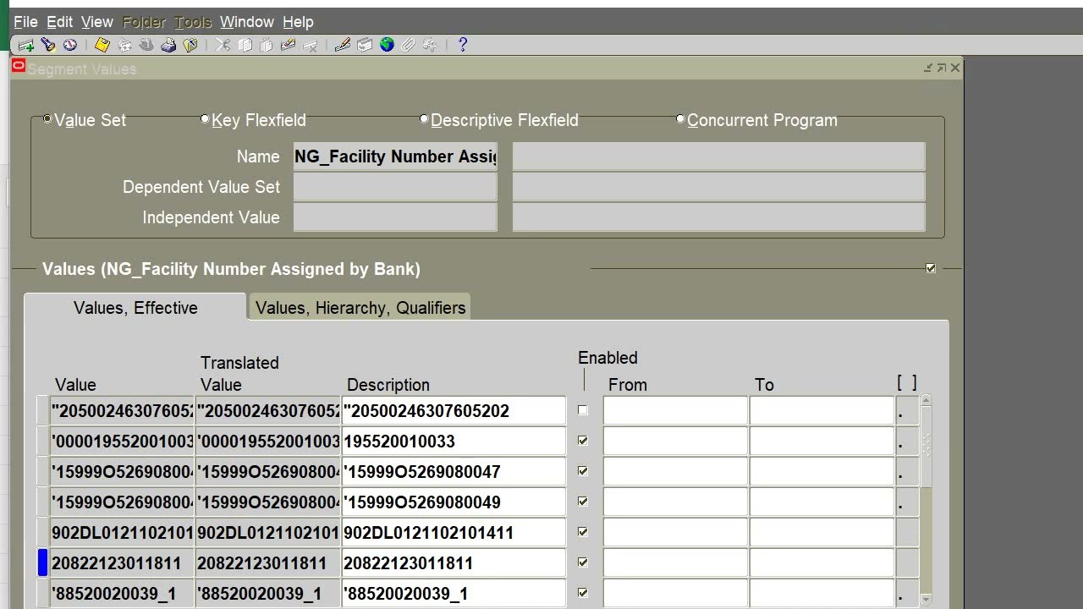Image resolution: width=1083 pixels, height=609 pixels.
Task: Enable the checkbox for "20500246307605202 row
Action: click(x=582, y=410)
